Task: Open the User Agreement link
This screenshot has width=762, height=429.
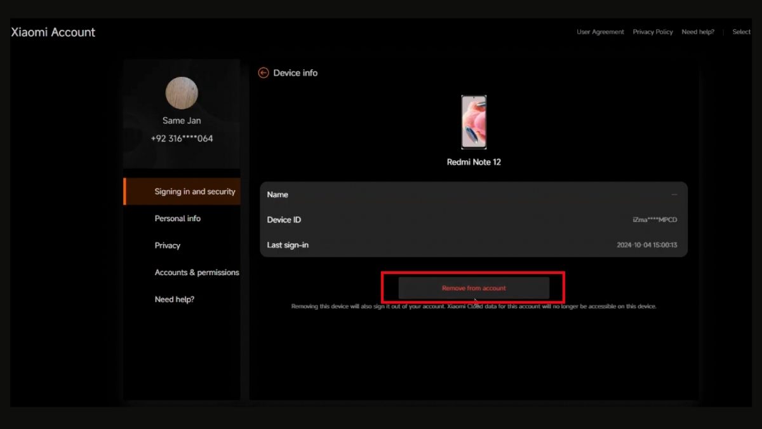Action: pyautogui.click(x=600, y=32)
